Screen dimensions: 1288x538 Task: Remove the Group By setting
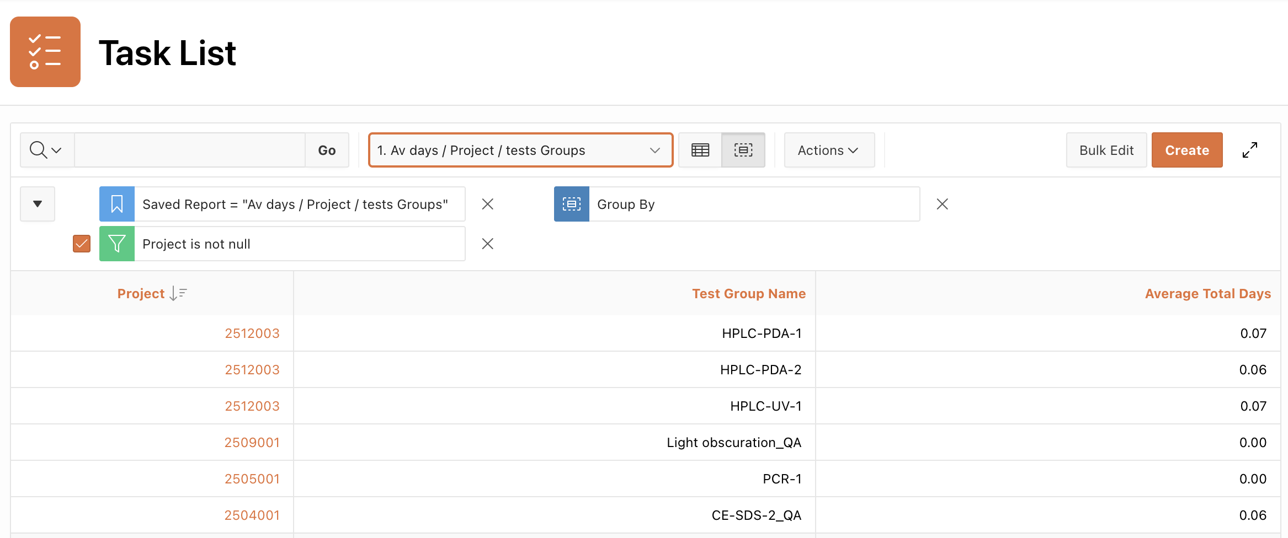coord(942,204)
